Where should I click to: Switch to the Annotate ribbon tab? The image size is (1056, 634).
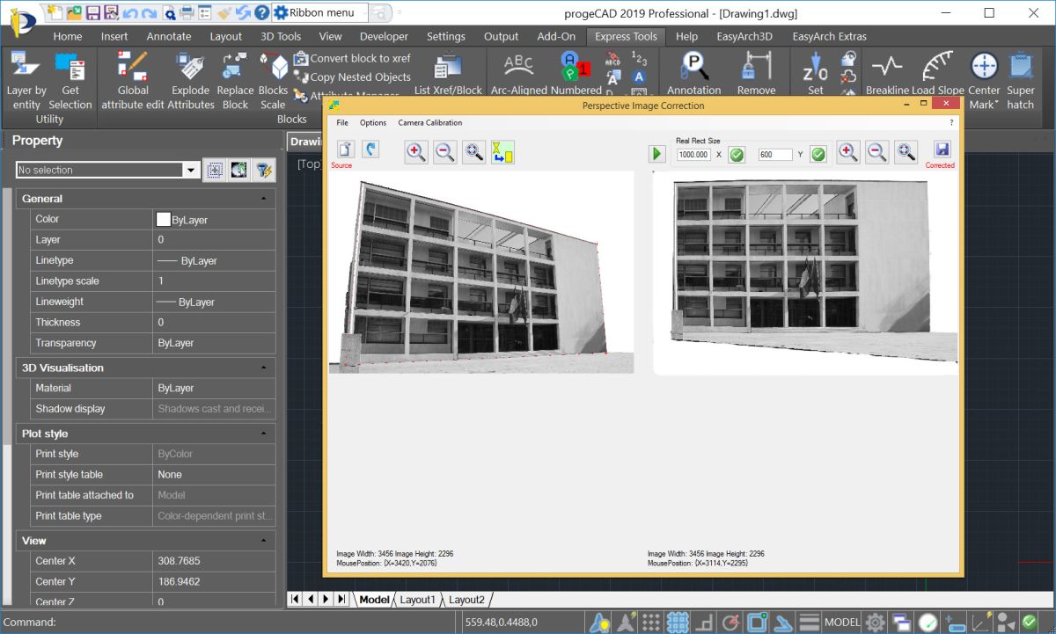coord(169,36)
